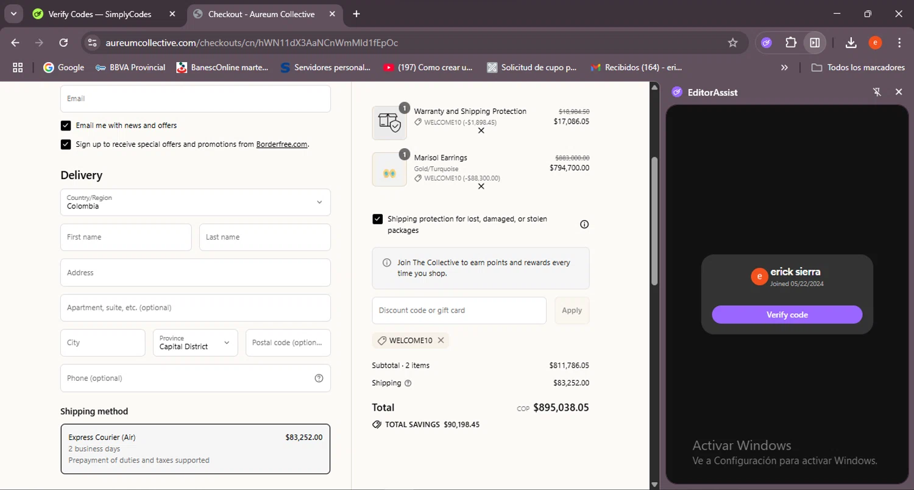The width and height of the screenshot is (914, 490).
Task: Select Express Courier (Air) shipping method
Action: pyautogui.click(x=196, y=449)
